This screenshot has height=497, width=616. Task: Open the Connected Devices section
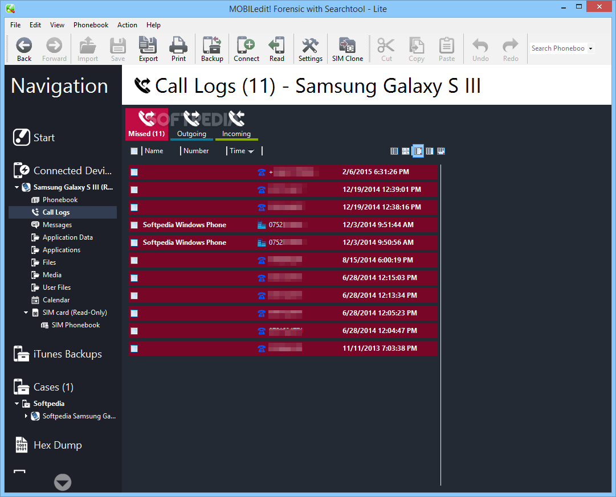(x=63, y=170)
